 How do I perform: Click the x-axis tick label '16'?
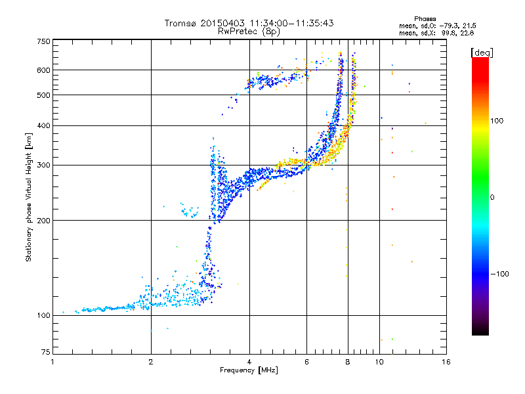pyautogui.click(x=446, y=362)
